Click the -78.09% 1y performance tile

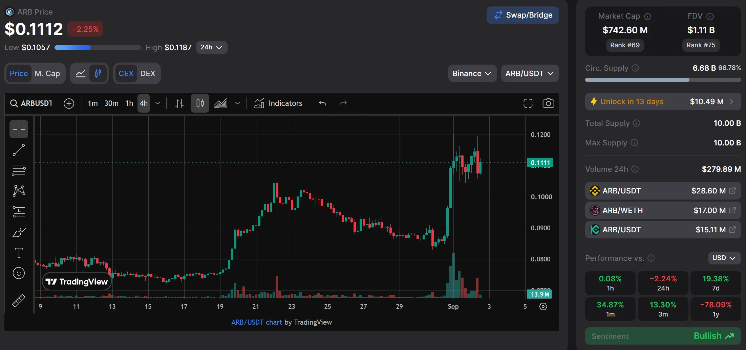click(715, 309)
